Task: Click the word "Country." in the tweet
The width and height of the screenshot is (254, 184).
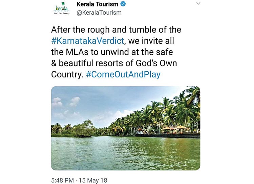Action: 67,75
